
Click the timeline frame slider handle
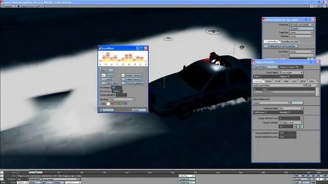[x=36, y=172]
